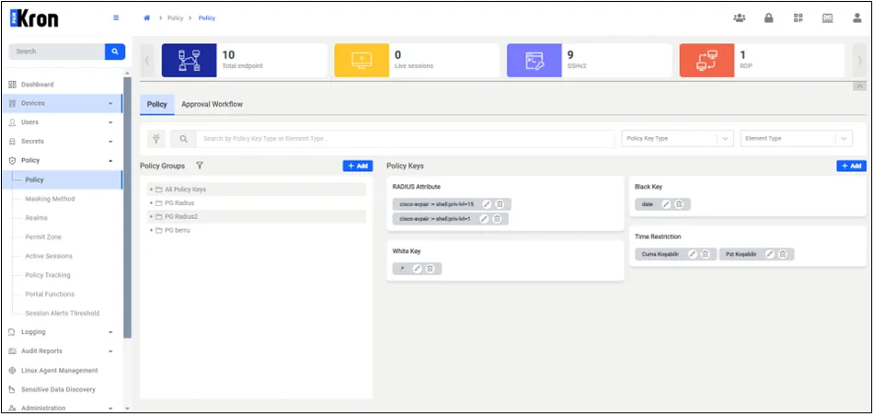Delete the Pzt Koşabilir time restriction
Screen dimensions: 873x414
pos(783,254)
